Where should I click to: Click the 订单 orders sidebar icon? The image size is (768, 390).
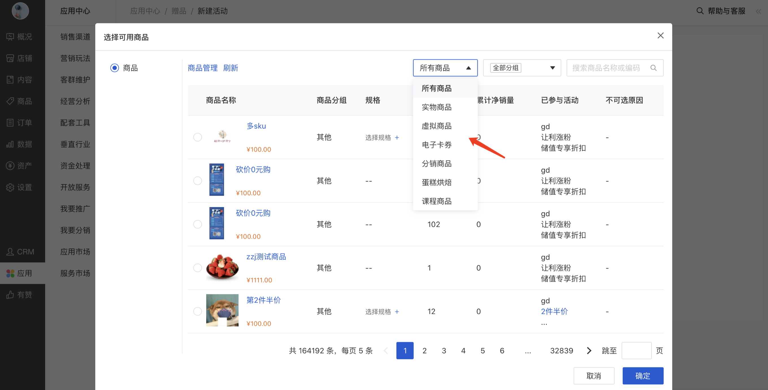(10, 122)
